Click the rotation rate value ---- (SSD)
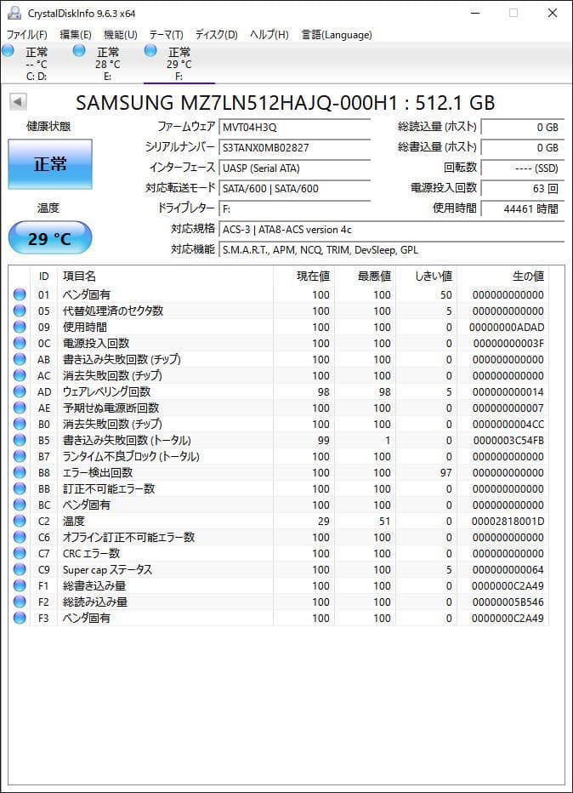The image size is (573, 793). point(523,168)
